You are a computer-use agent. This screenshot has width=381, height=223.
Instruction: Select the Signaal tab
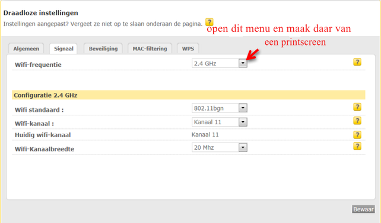(63, 49)
